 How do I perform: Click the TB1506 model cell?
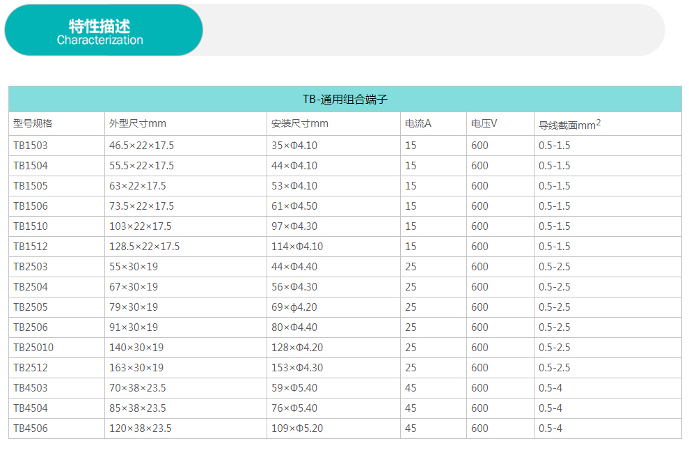[31, 206]
